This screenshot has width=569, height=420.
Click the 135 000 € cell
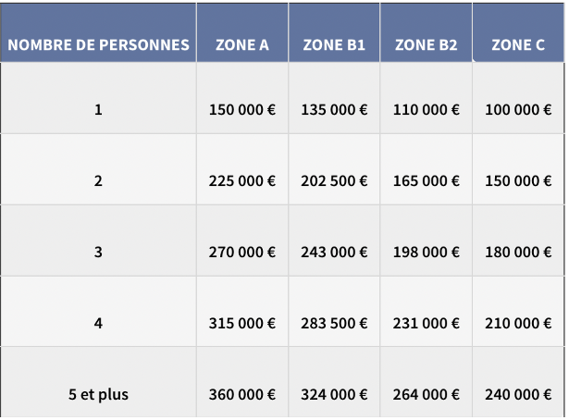pos(334,110)
